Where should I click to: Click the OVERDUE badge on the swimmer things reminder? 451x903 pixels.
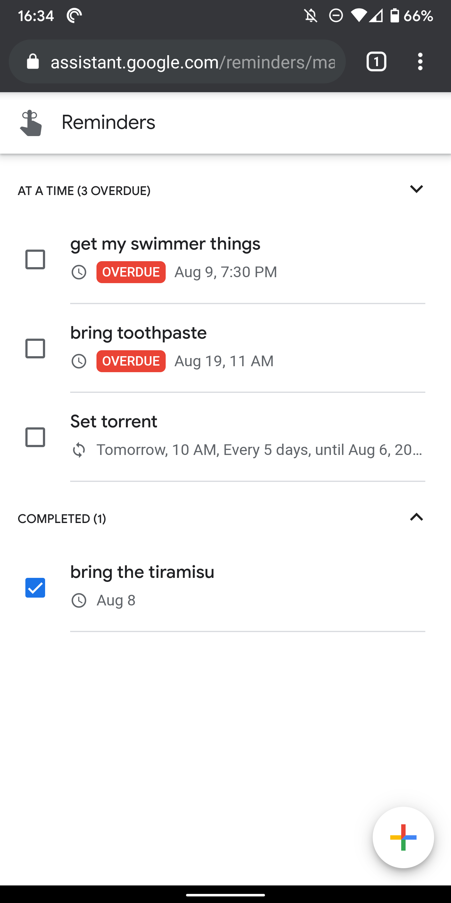click(131, 272)
